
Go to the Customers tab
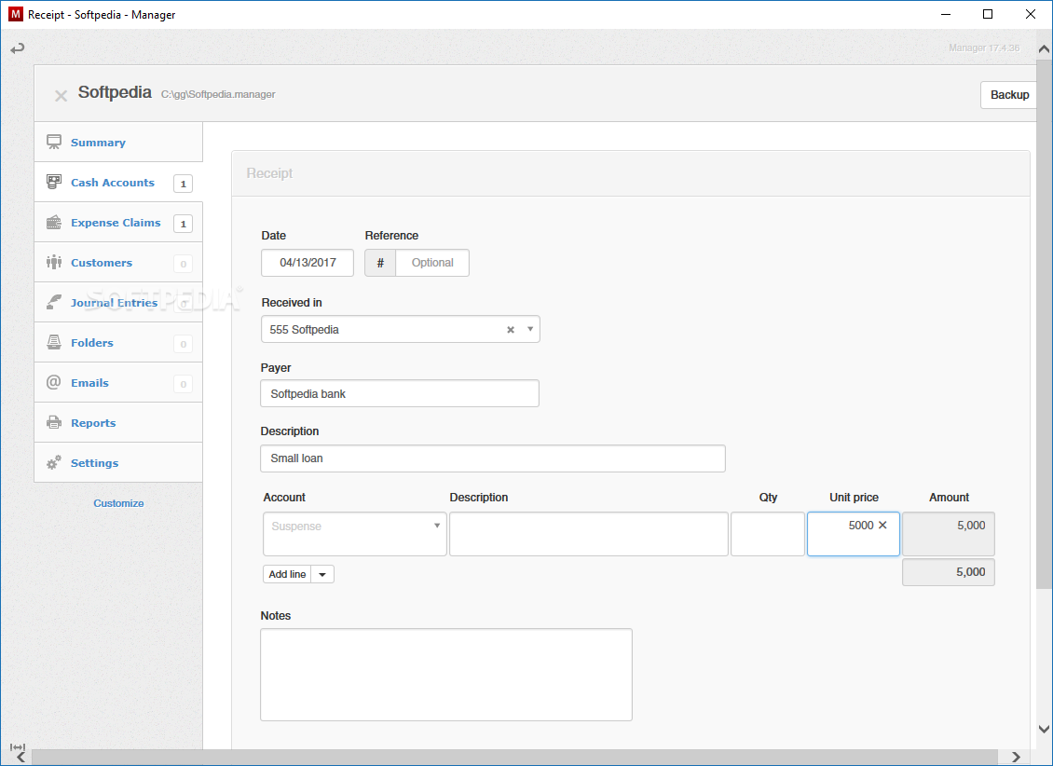point(118,263)
